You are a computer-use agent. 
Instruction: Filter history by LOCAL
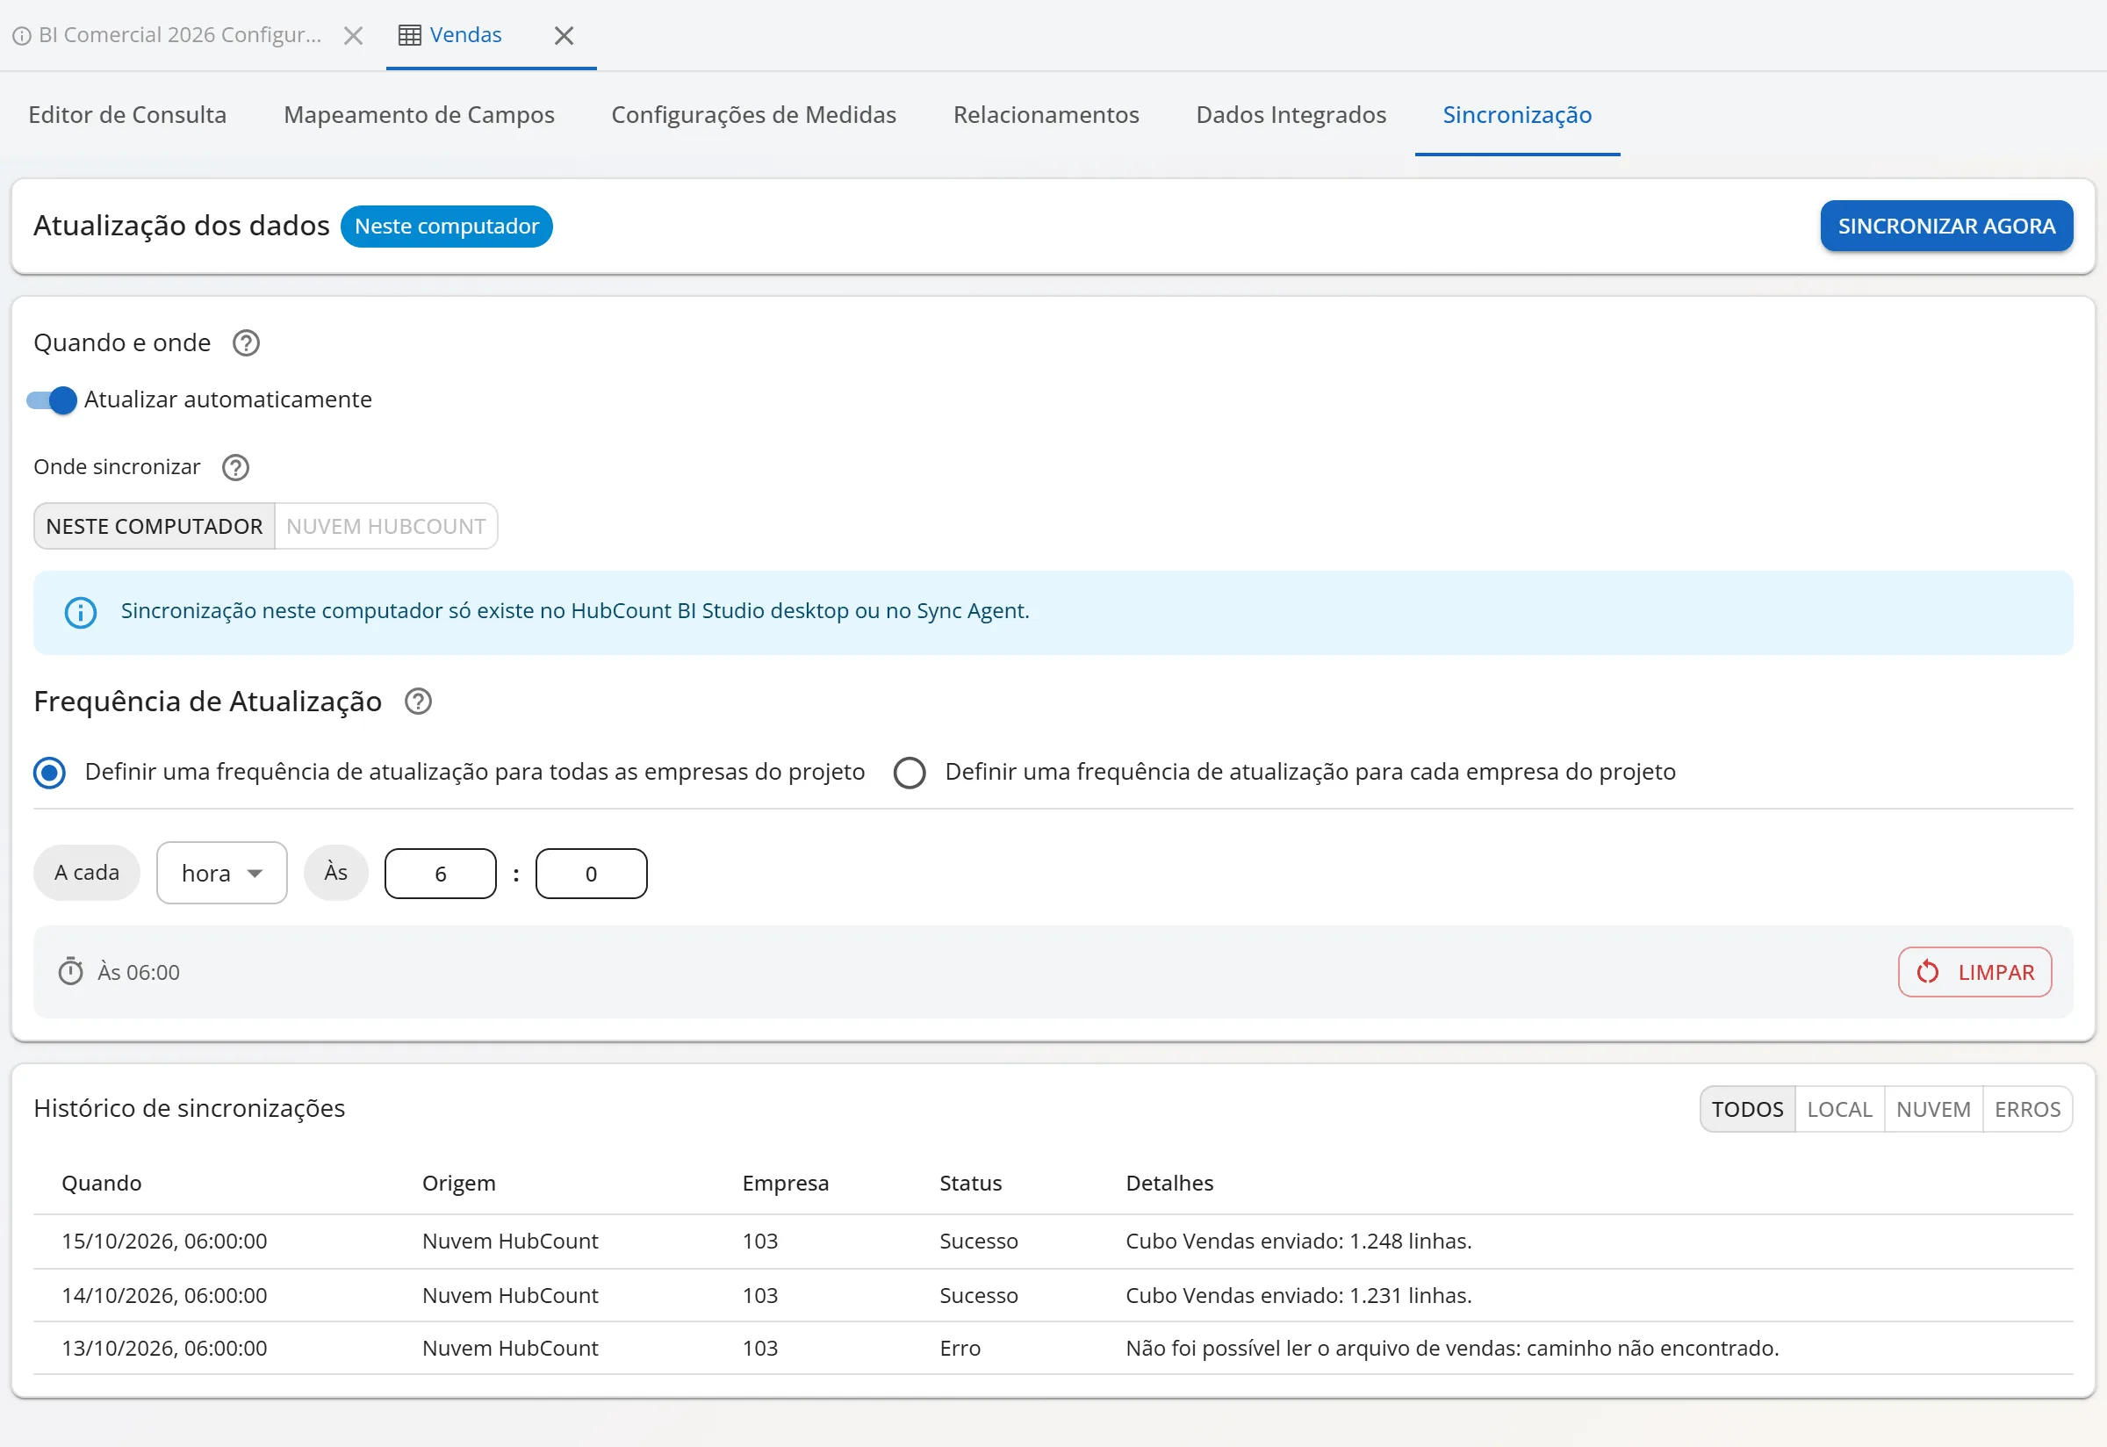point(1839,1110)
